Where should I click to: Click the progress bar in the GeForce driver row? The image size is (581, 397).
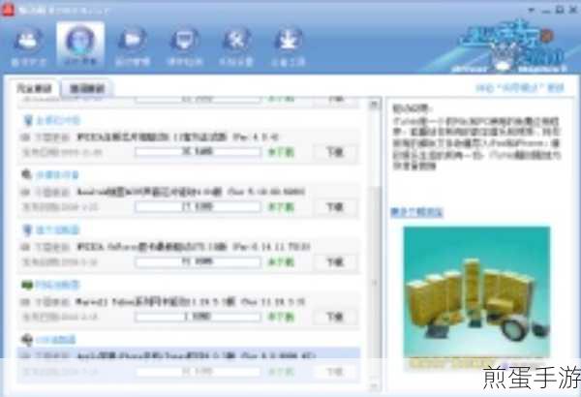[198, 262]
